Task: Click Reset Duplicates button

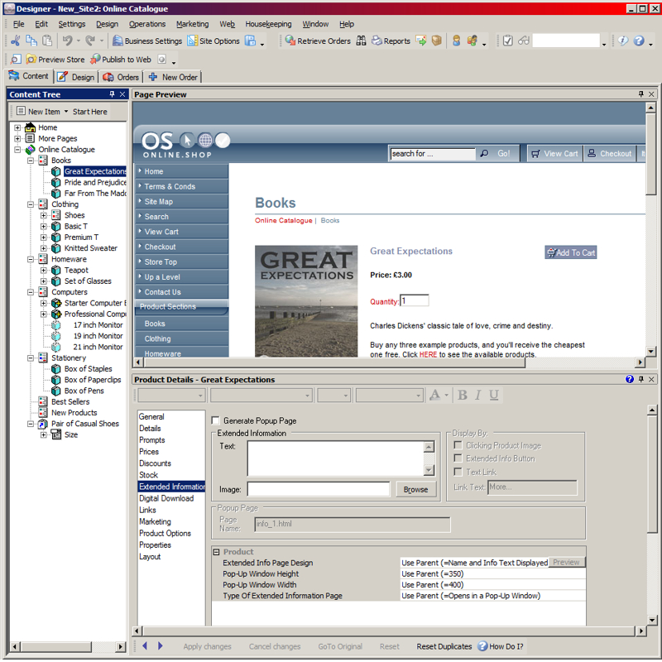Action: (444, 646)
